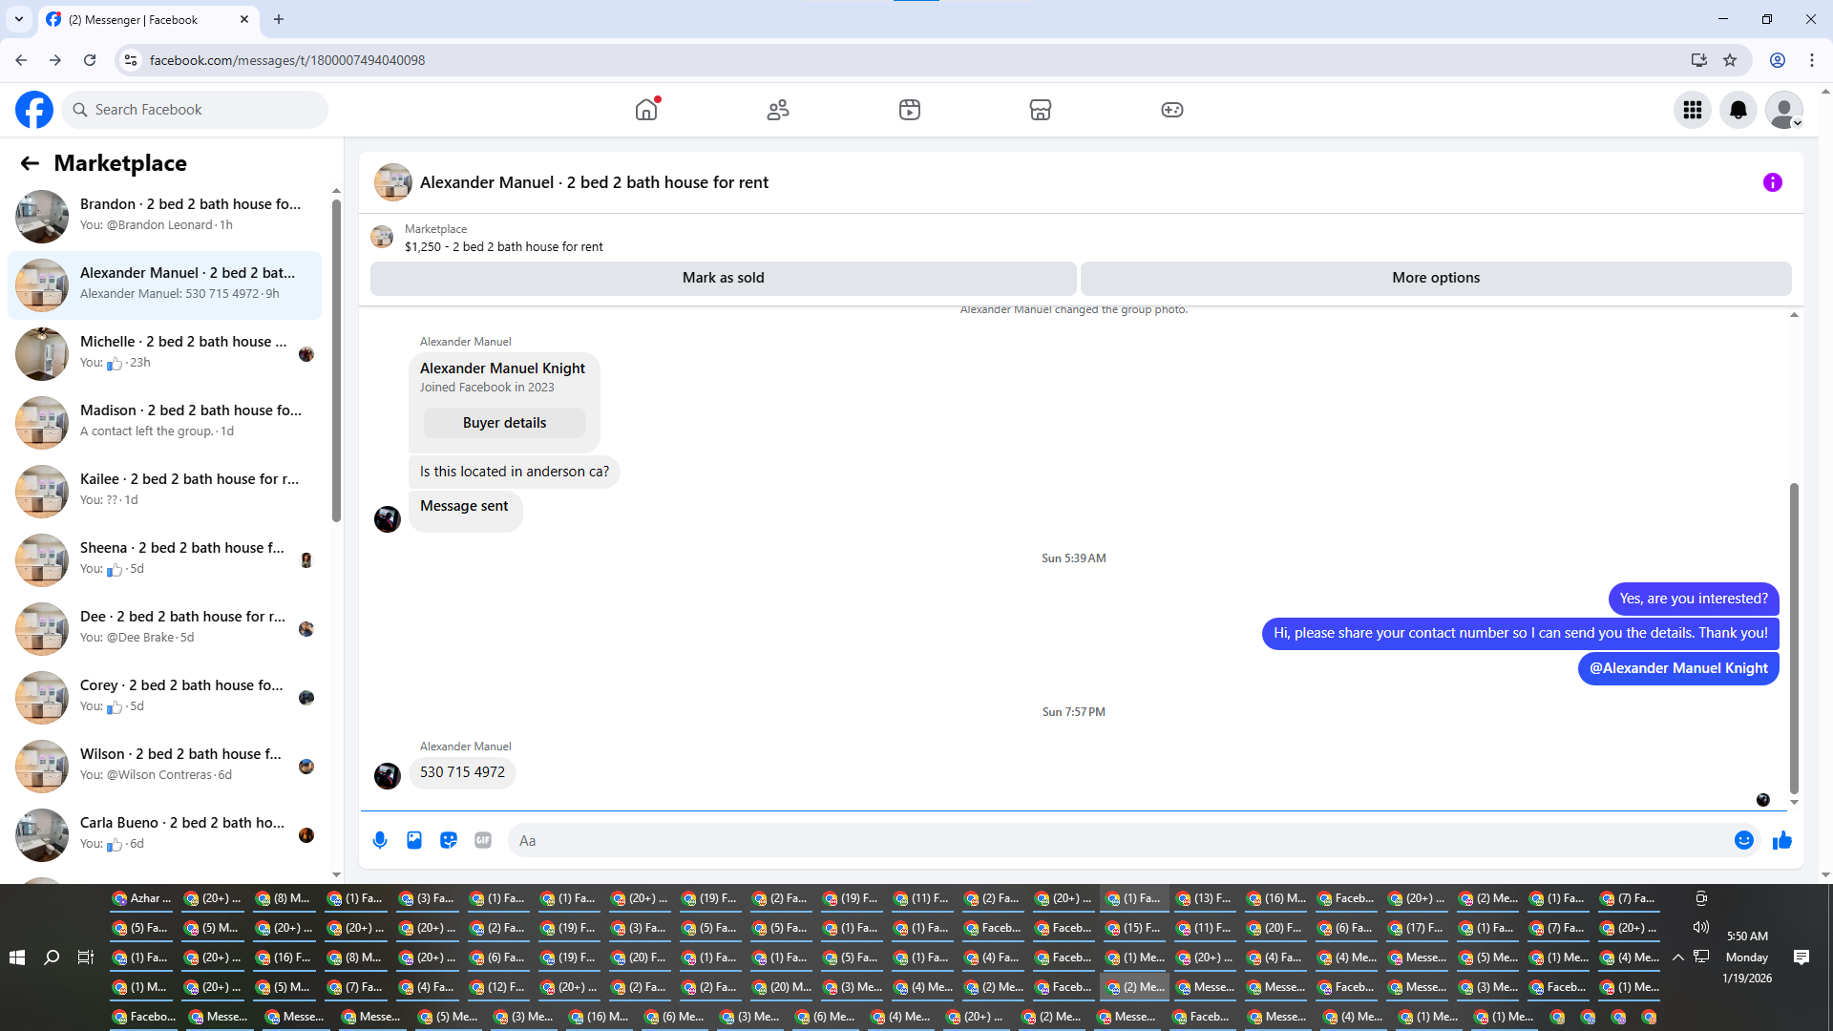The image size is (1833, 1031).
Task: Send a thumbs-up like
Action: click(x=1781, y=840)
